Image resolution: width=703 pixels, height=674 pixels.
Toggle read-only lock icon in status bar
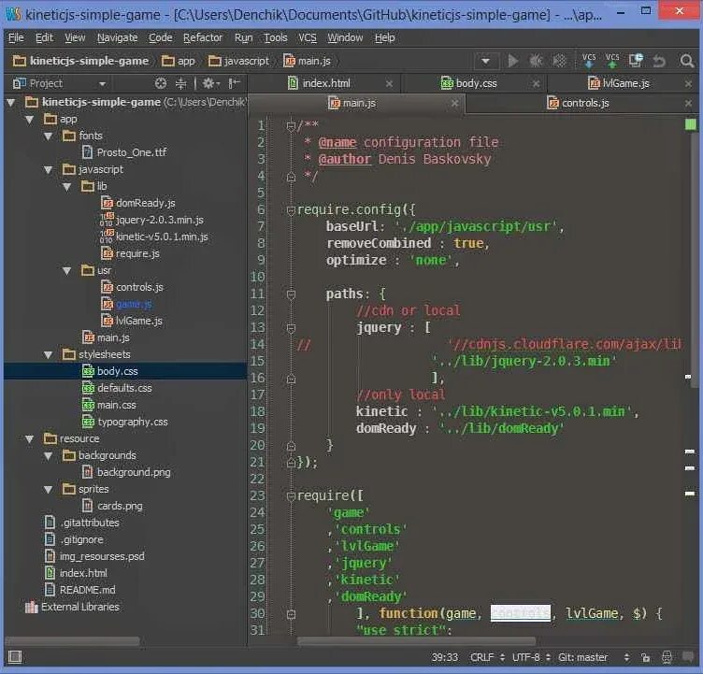click(646, 657)
